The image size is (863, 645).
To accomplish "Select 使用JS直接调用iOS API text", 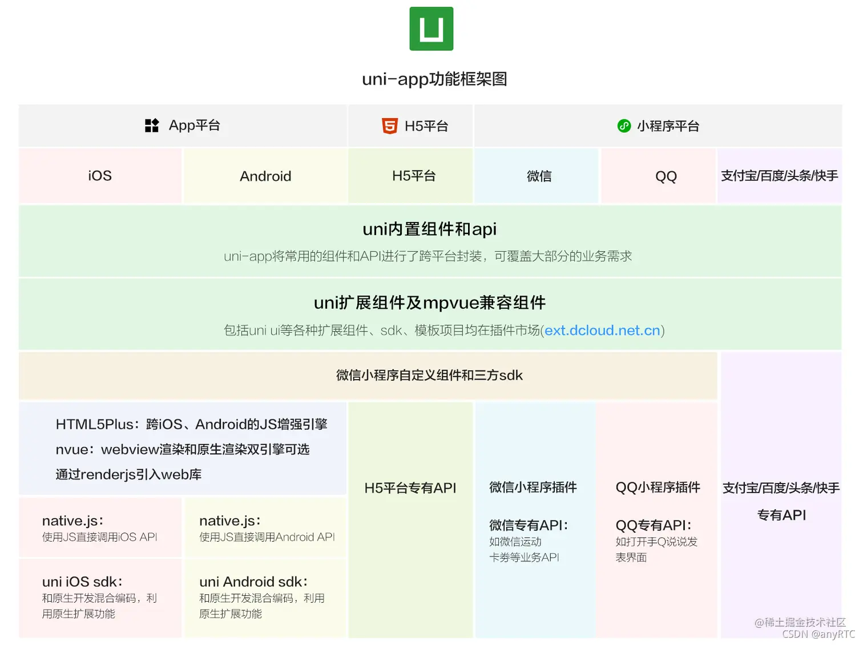I will (x=100, y=537).
